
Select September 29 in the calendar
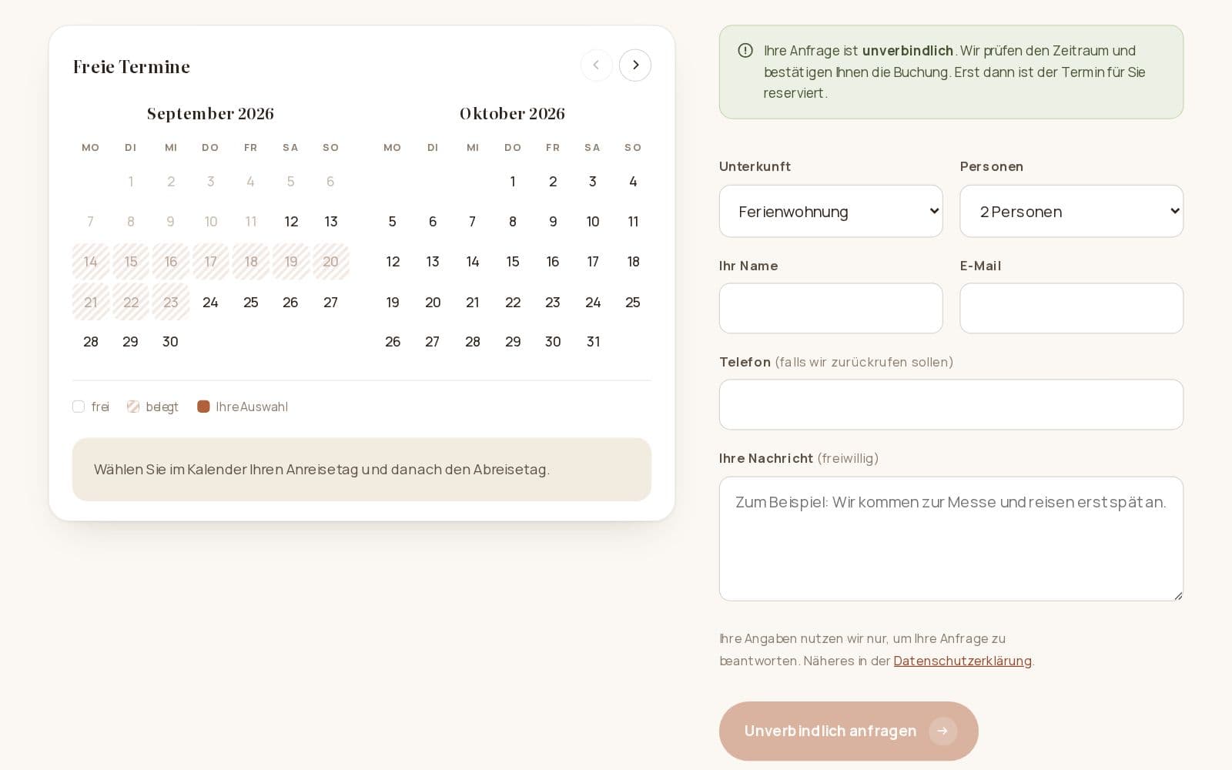[131, 342]
